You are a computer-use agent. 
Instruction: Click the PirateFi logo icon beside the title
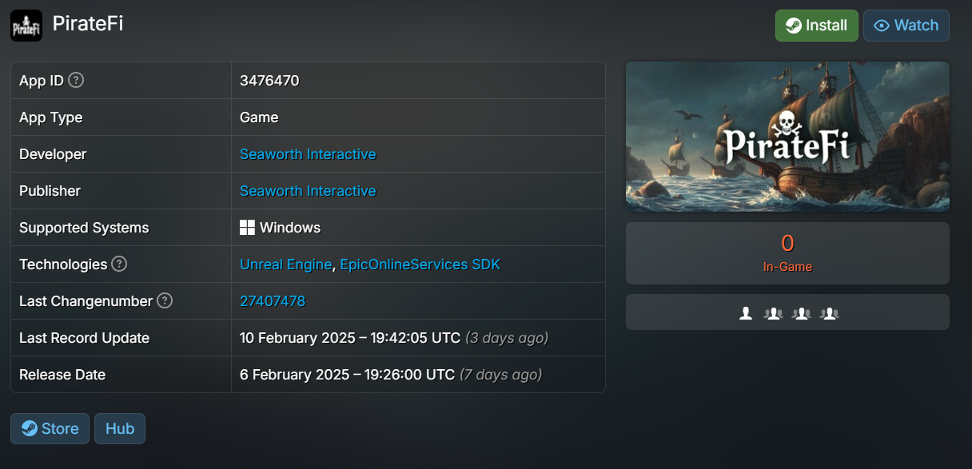click(x=26, y=26)
